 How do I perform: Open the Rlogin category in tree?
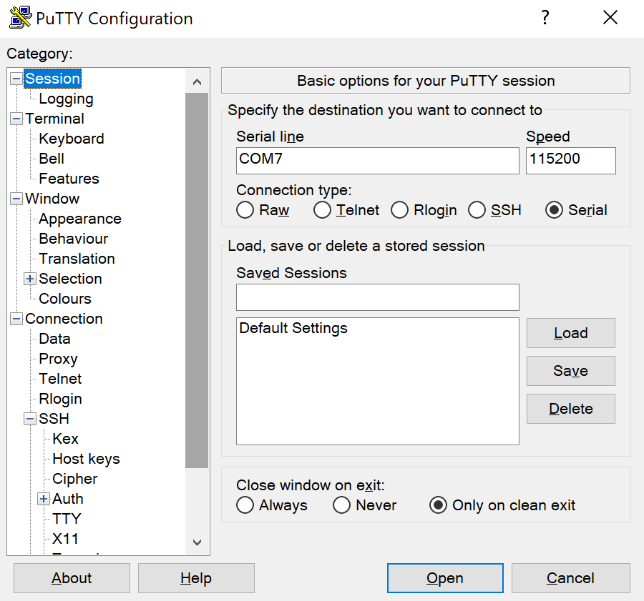coord(60,399)
